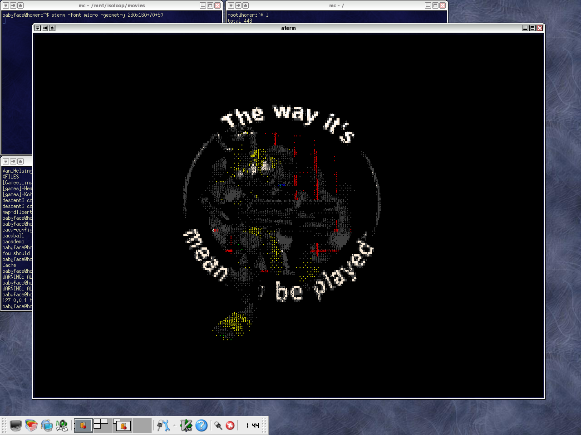Open the colorful stacked pages launcher
The height and width of the screenshot is (435, 581).
(31, 425)
